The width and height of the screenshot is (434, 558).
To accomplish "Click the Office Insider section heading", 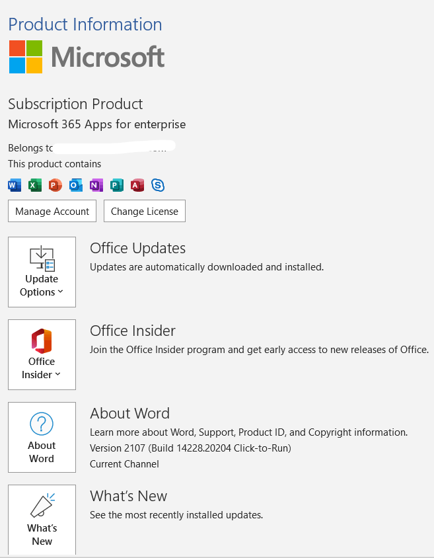I will (x=133, y=331).
